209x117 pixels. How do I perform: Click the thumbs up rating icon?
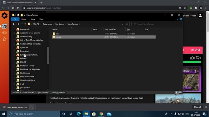192,58
